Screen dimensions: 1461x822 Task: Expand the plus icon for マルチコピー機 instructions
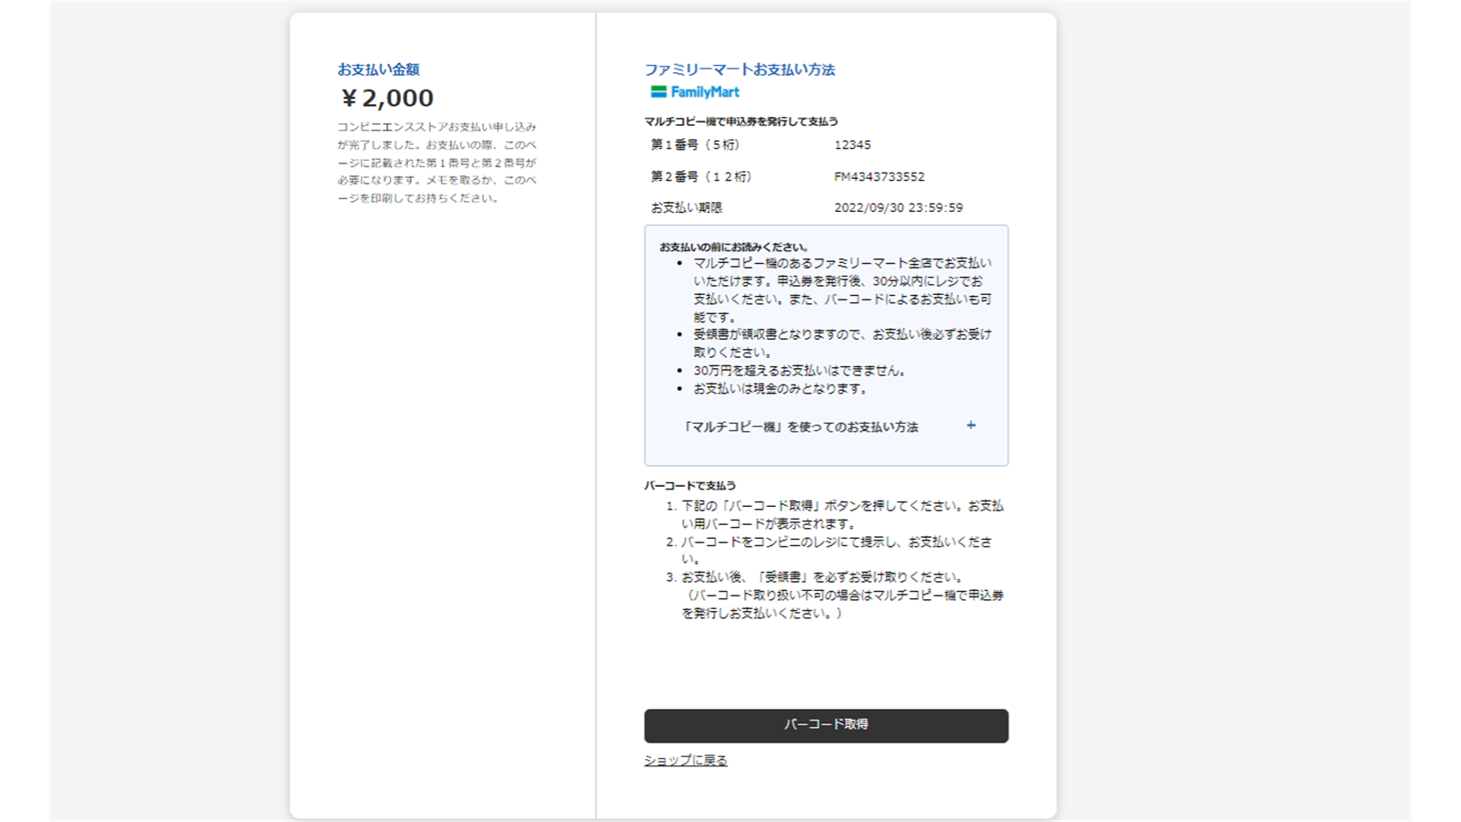pos(971,426)
